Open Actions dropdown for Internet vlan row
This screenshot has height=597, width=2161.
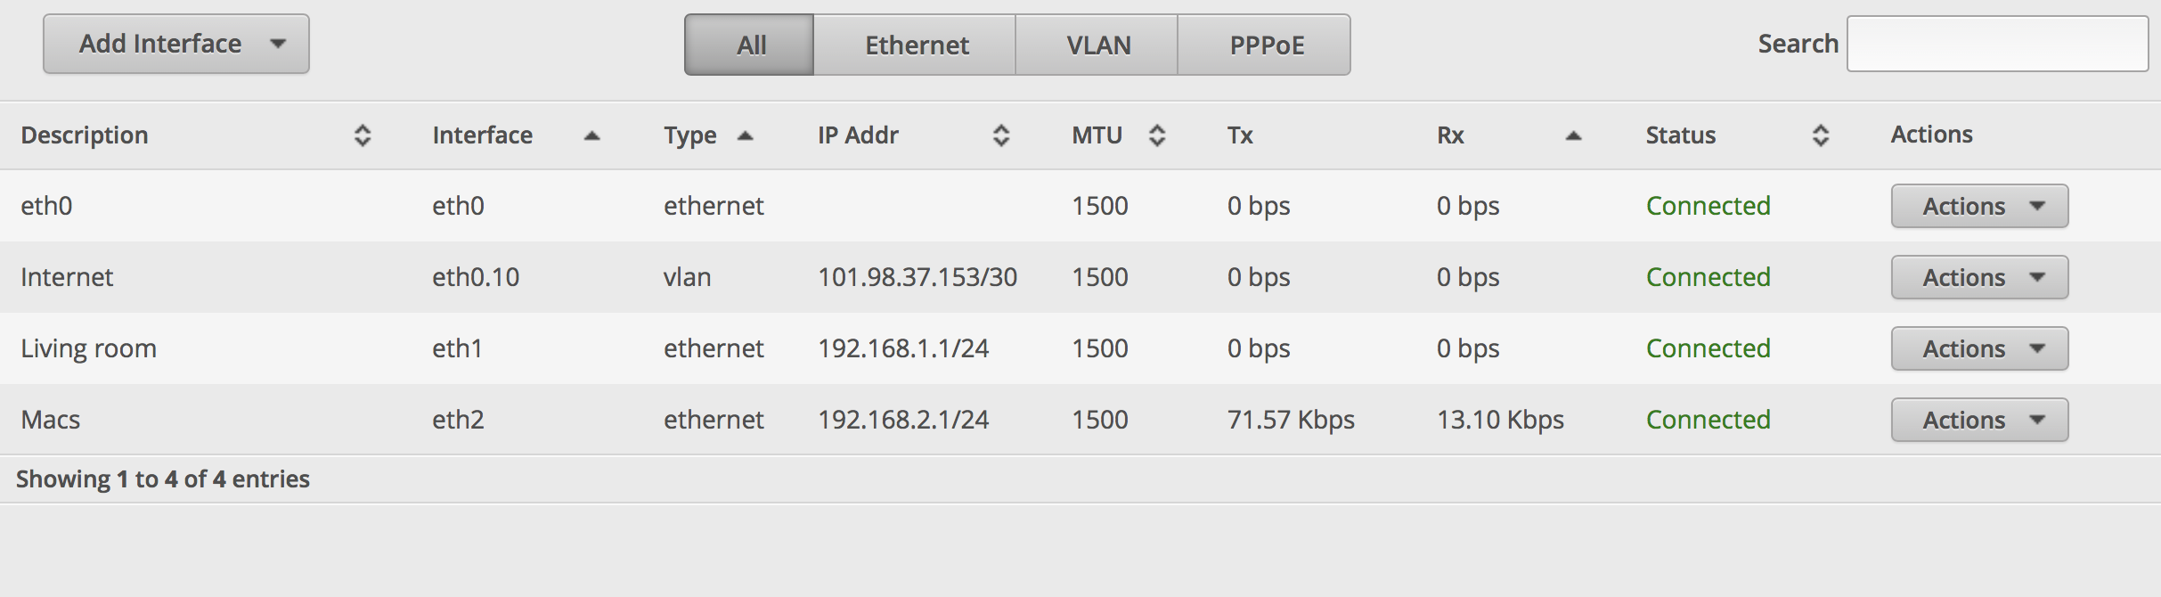[x=1979, y=277]
